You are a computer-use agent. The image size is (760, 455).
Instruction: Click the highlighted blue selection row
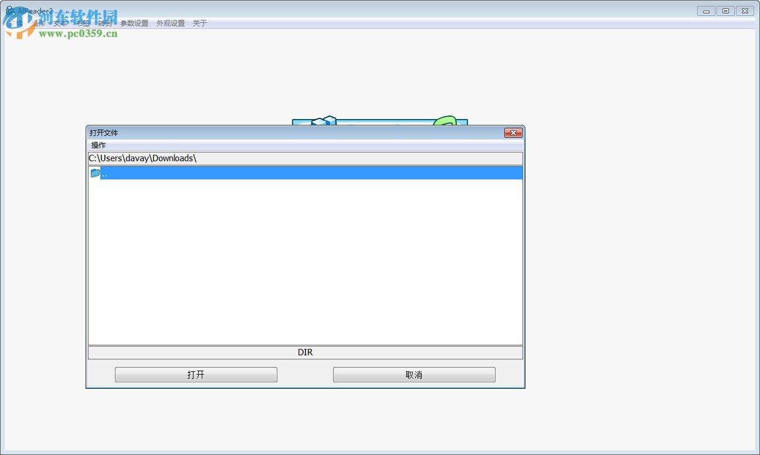[x=305, y=172]
